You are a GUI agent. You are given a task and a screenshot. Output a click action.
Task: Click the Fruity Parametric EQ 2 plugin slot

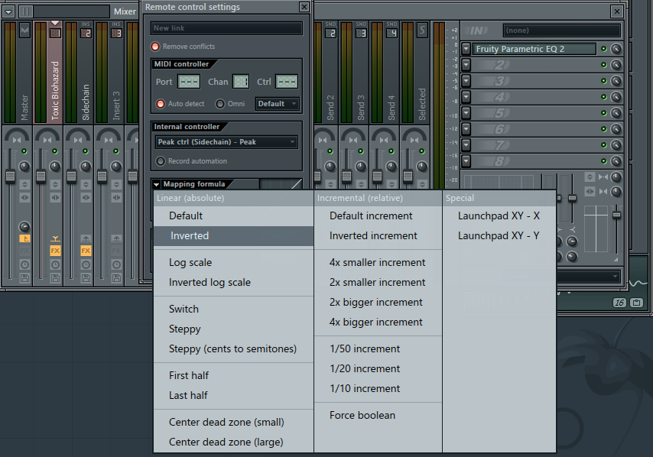(x=534, y=49)
